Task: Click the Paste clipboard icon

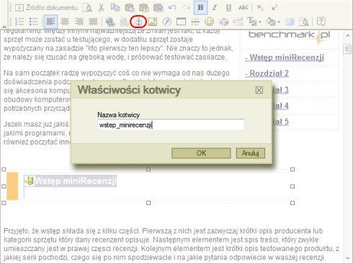Action: [x=130, y=8]
